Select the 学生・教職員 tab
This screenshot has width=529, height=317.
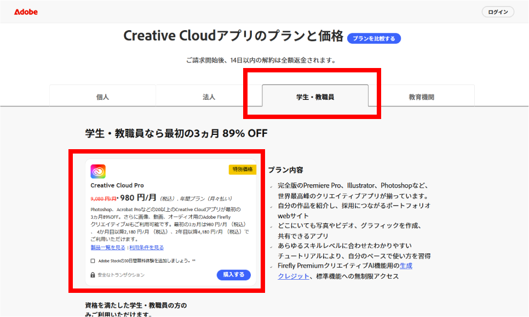[x=315, y=97]
